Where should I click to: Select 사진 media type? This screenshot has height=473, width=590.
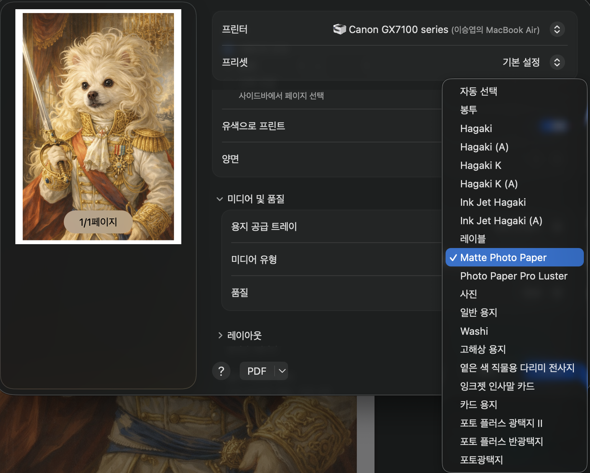(x=514, y=294)
